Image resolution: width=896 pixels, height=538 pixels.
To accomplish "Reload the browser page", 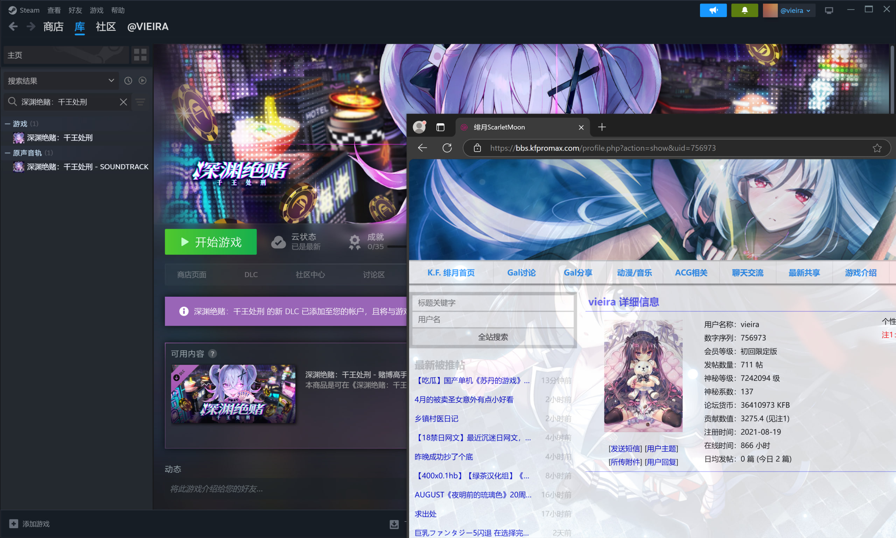I will (447, 148).
